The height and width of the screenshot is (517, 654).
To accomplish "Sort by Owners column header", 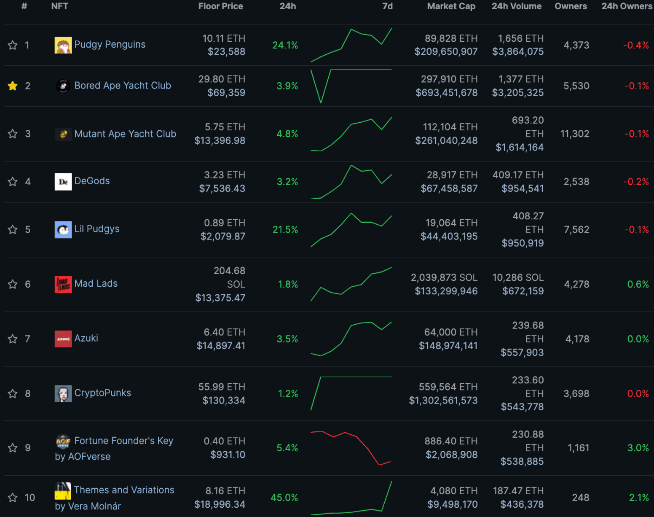I will [x=571, y=6].
